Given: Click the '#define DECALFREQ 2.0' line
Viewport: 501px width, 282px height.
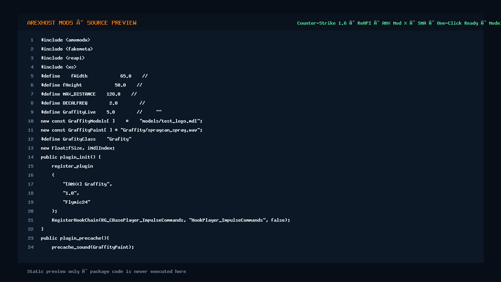Looking at the screenshot, I should 93,103.
